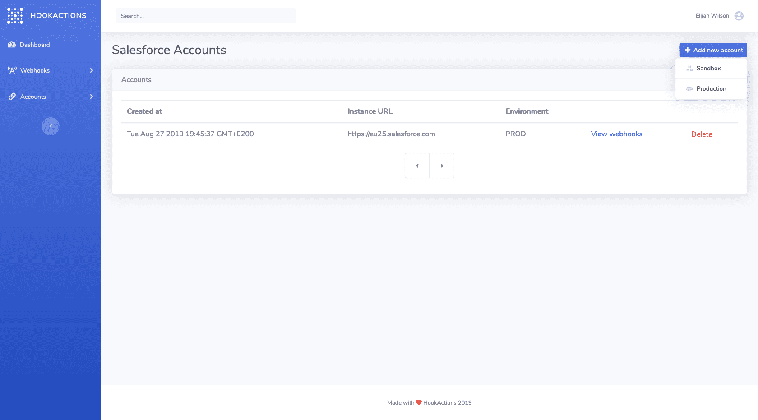This screenshot has width=758, height=420.
Task: Click the Salesforce Accounts page title
Action: (x=169, y=50)
